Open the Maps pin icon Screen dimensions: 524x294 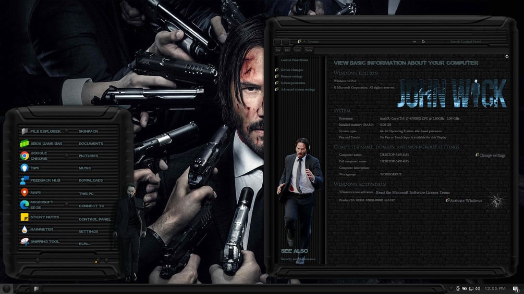point(25,193)
